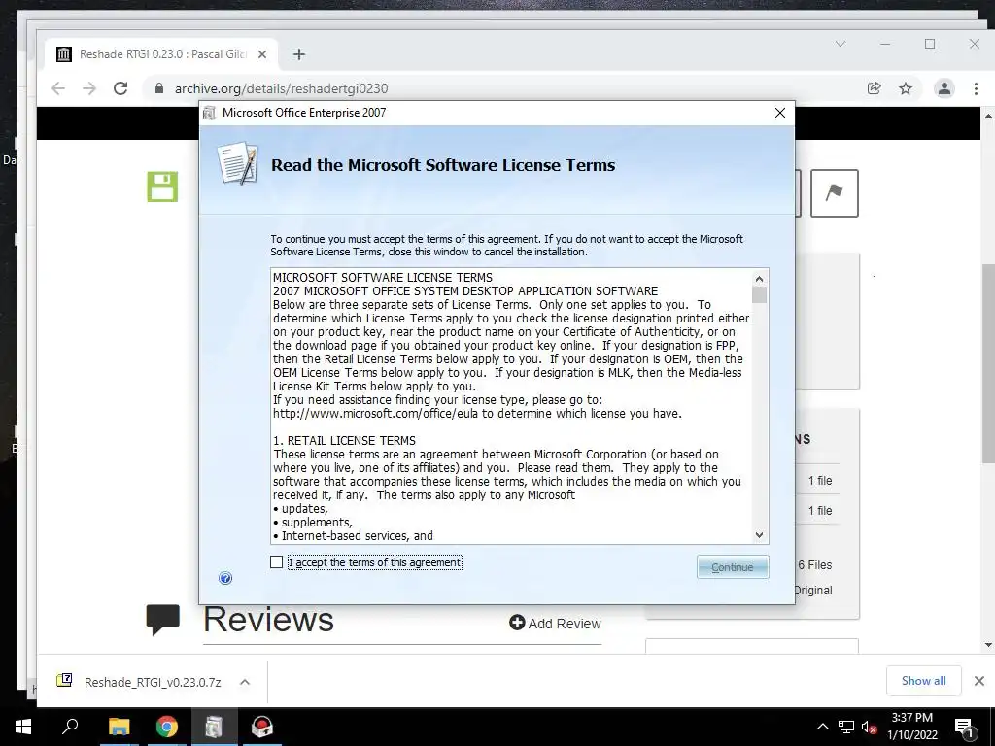The width and height of the screenshot is (995, 746).
Task: Open Chrome tab search chevron
Action: coord(841,44)
